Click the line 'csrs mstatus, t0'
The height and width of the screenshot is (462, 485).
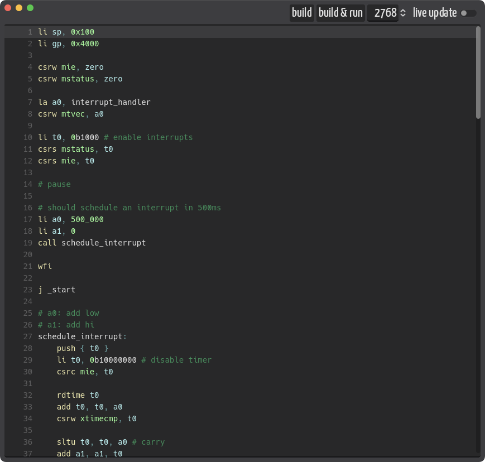pos(75,150)
